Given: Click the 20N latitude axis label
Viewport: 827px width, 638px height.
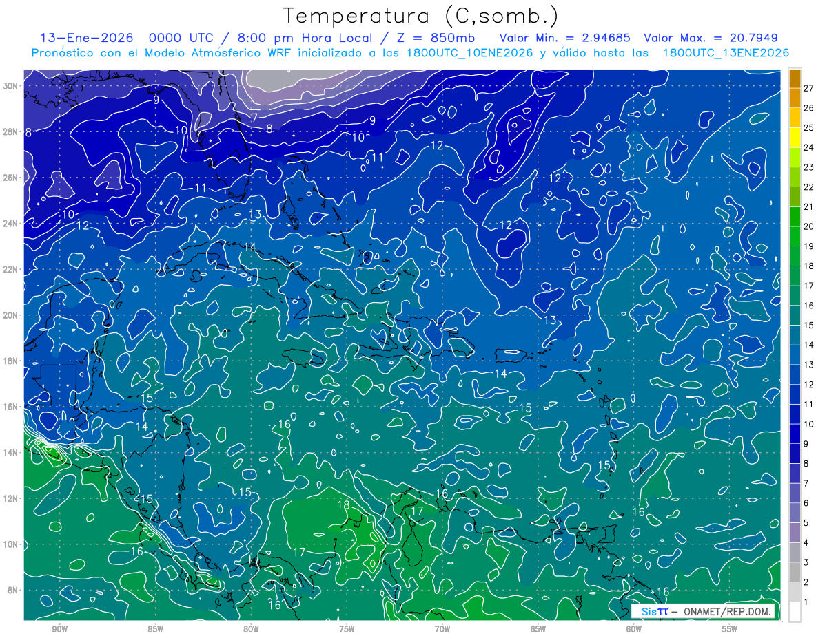Looking at the screenshot, I should coord(12,315).
